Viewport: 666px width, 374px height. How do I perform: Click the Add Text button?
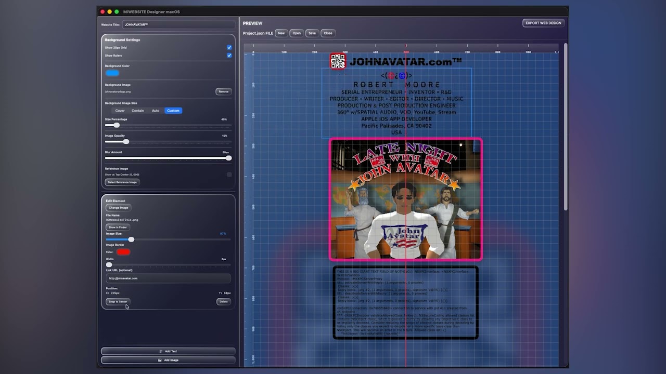168,351
